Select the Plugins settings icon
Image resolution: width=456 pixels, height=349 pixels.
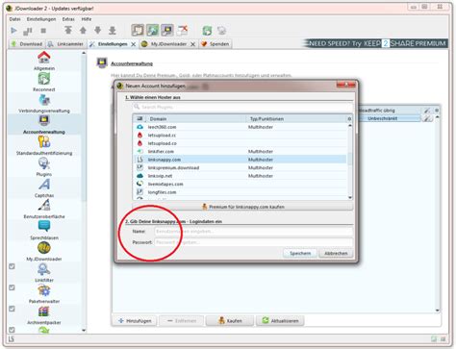(x=44, y=163)
